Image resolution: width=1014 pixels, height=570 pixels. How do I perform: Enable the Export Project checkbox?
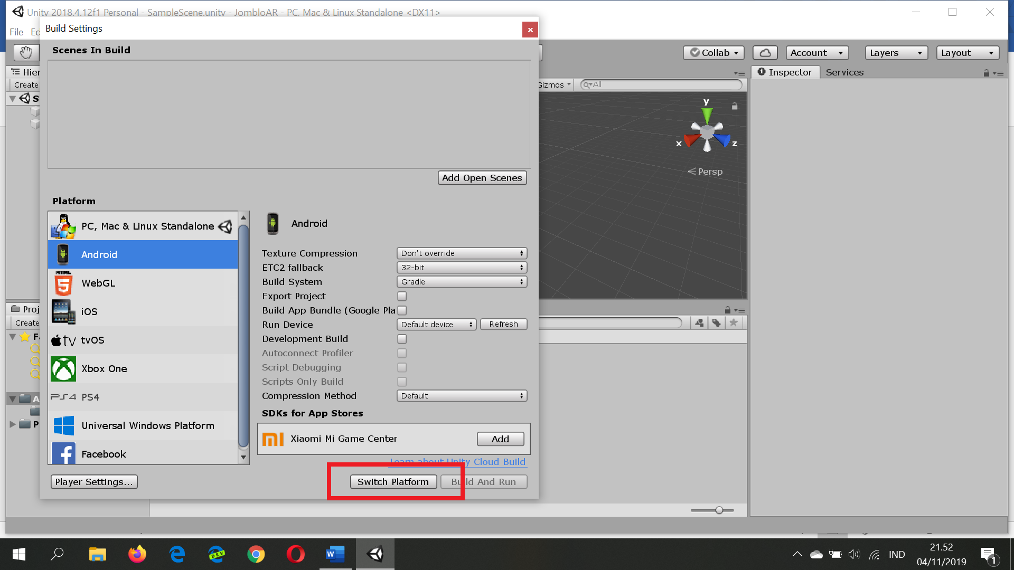(402, 297)
